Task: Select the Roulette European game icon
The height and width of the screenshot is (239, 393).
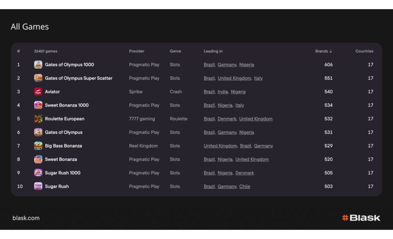Action: pos(38,119)
